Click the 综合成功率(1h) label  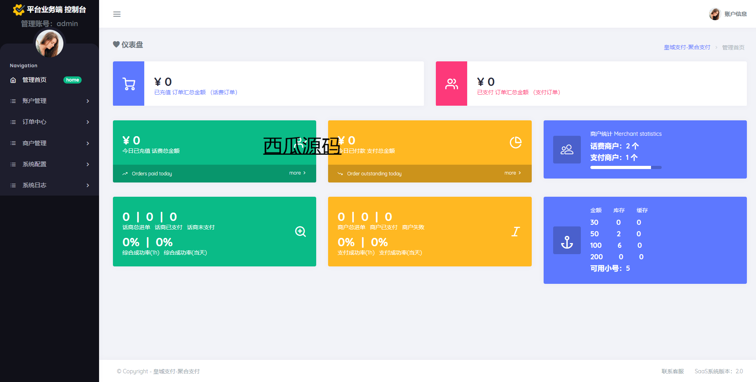pos(141,253)
